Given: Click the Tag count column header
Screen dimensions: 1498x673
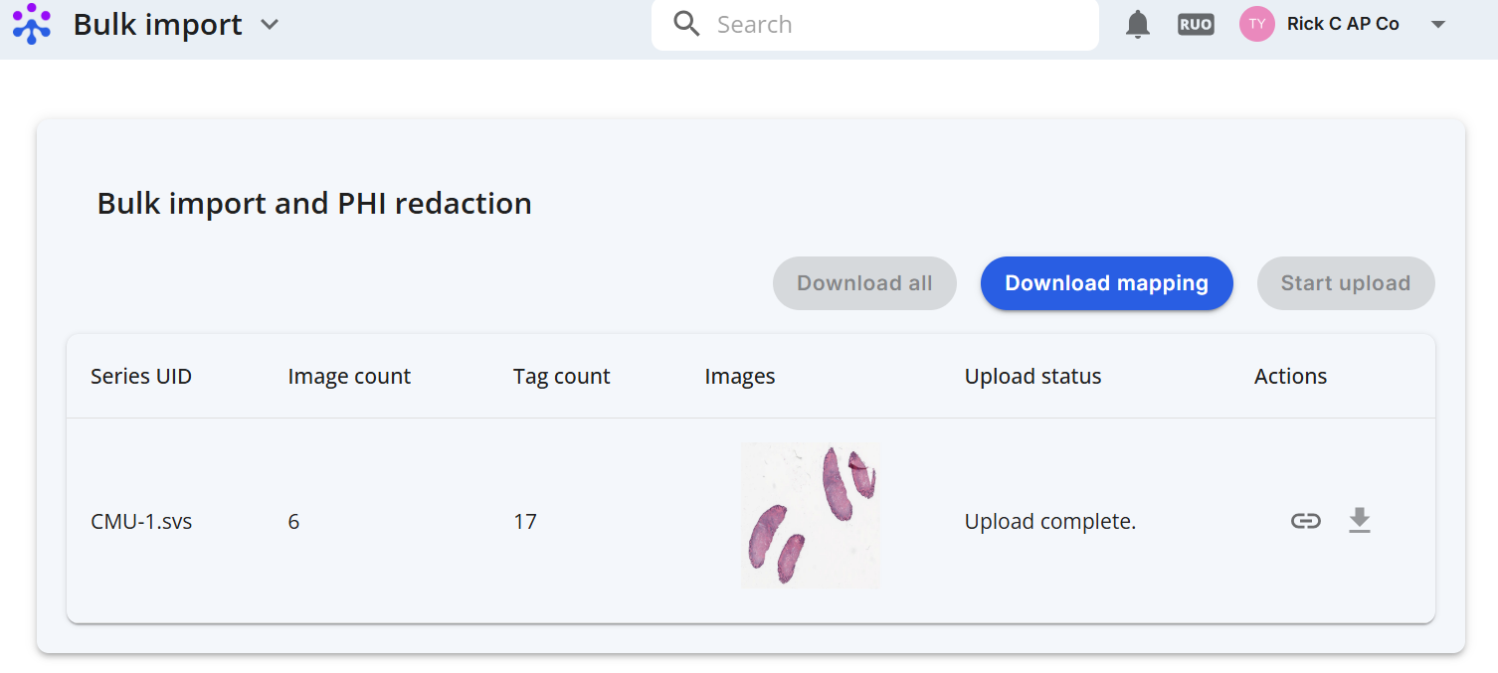Looking at the screenshot, I should [562, 377].
